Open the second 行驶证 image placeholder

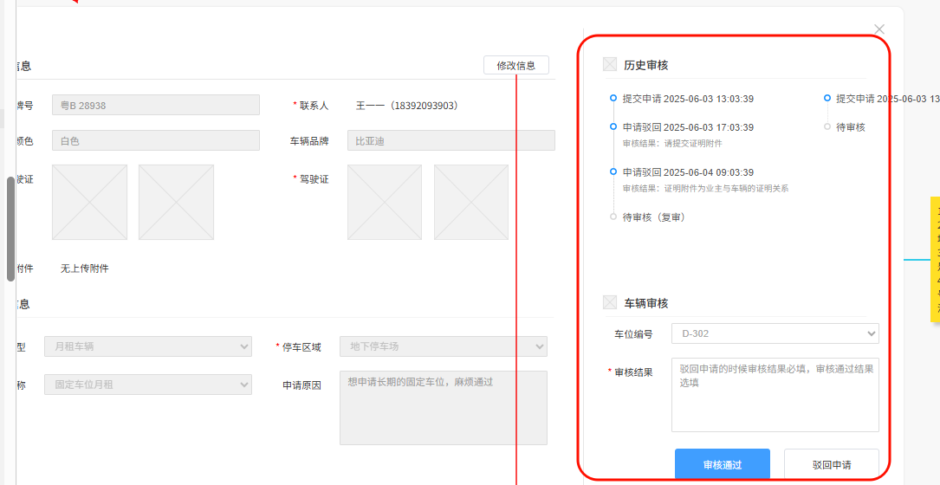tap(176, 202)
